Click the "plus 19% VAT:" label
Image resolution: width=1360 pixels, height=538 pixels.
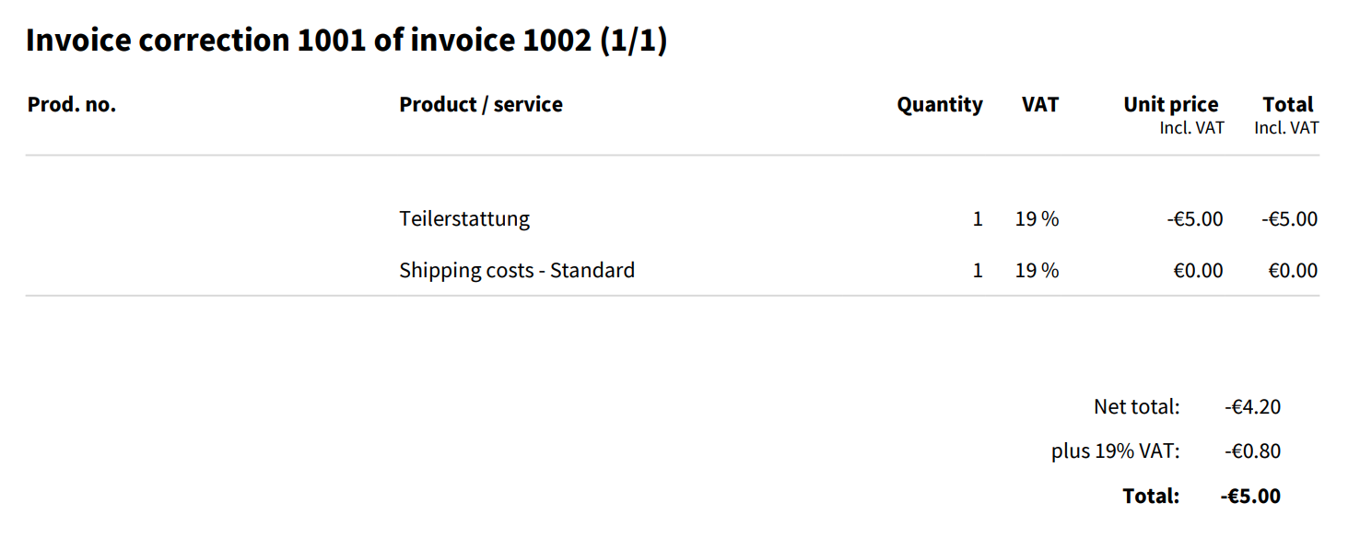pyautogui.click(x=1115, y=452)
